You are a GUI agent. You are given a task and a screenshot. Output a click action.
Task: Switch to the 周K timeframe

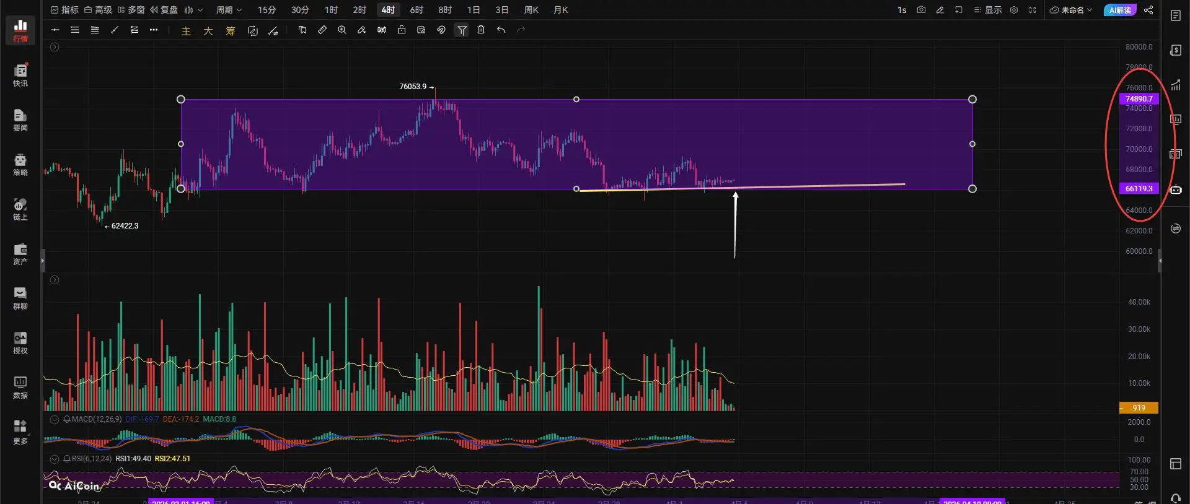pos(531,10)
